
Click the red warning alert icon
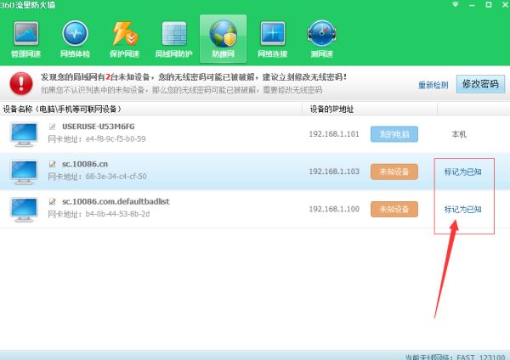pyautogui.click(x=21, y=83)
